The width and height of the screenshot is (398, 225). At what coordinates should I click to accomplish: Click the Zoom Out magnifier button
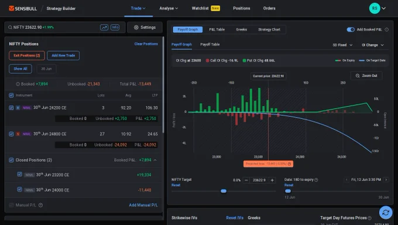(x=366, y=76)
